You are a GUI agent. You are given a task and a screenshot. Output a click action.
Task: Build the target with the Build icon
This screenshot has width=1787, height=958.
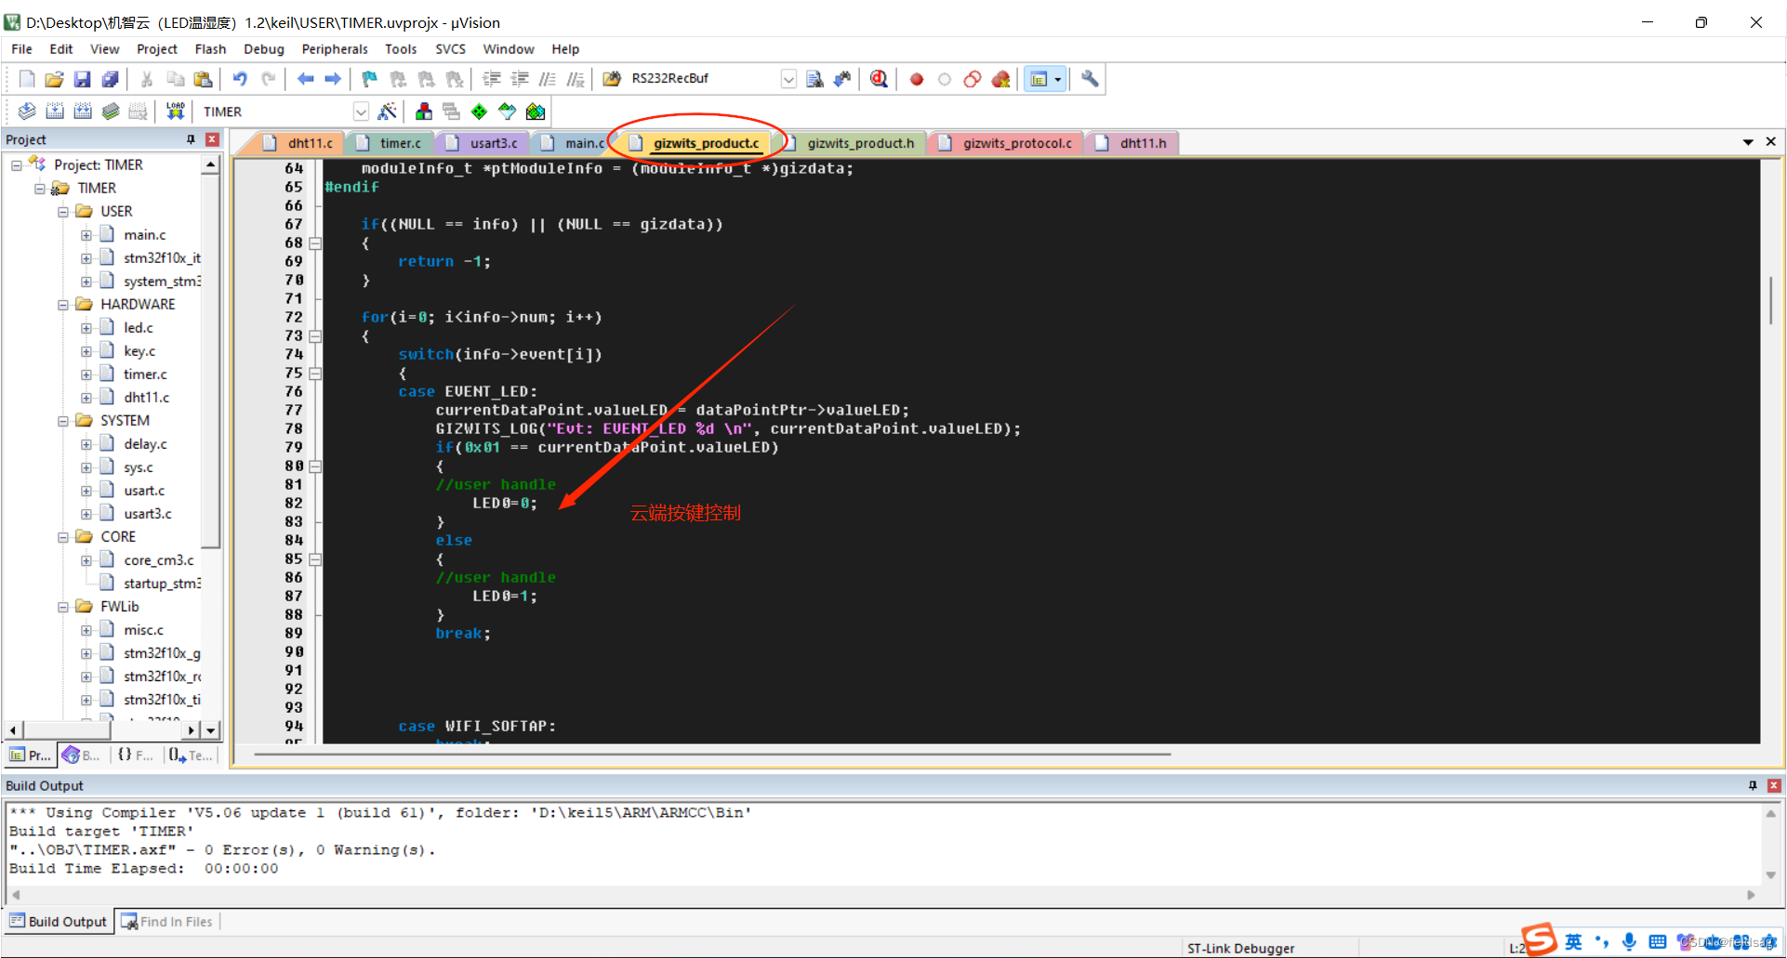pyautogui.click(x=55, y=112)
